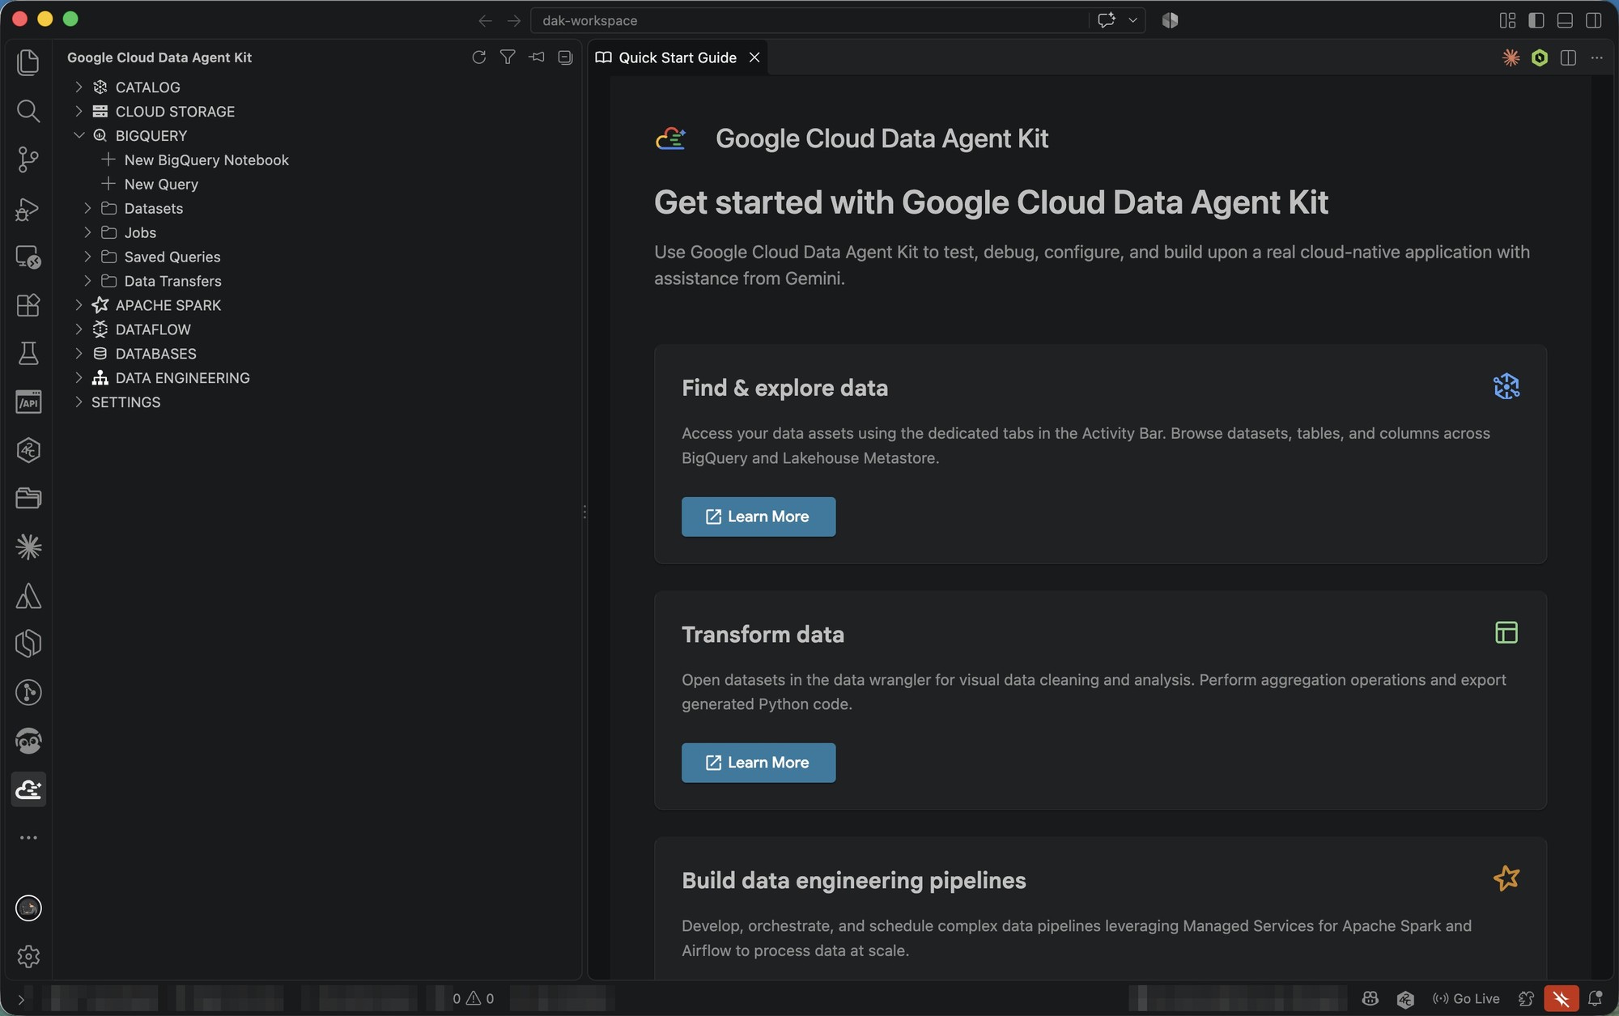The height and width of the screenshot is (1016, 1619).
Task: Split the editor to the right
Action: point(1568,57)
